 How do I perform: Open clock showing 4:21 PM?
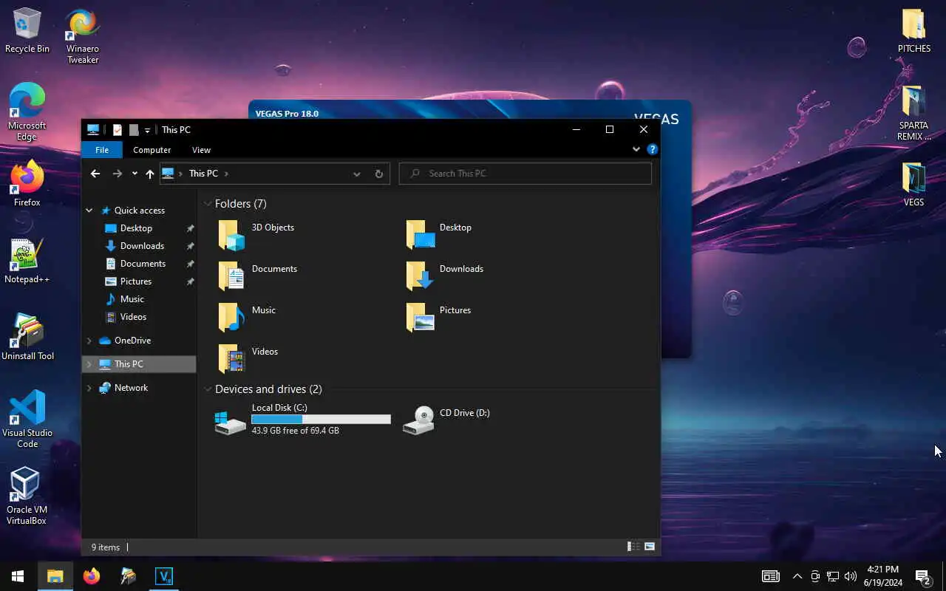pyautogui.click(x=882, y=576)
